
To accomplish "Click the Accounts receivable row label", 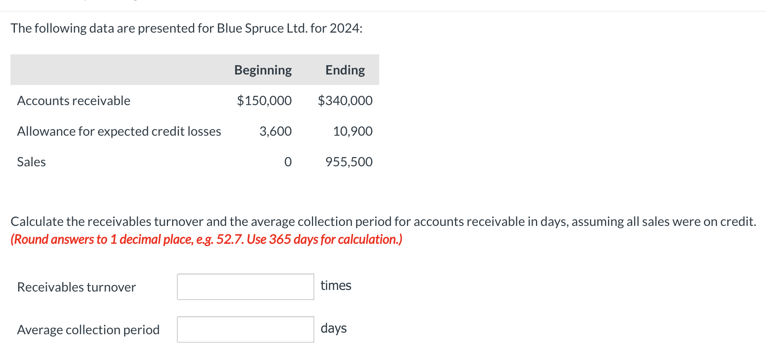I will pyautogui.click(x=73, y=101).
